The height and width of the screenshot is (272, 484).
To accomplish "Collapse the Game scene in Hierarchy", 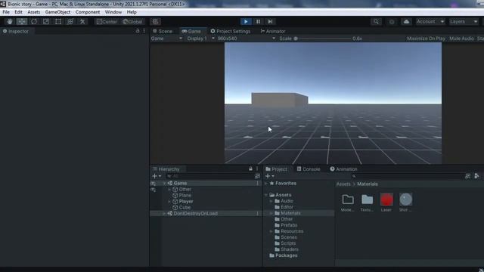I will pyautogui.click(x=165, y=183).
